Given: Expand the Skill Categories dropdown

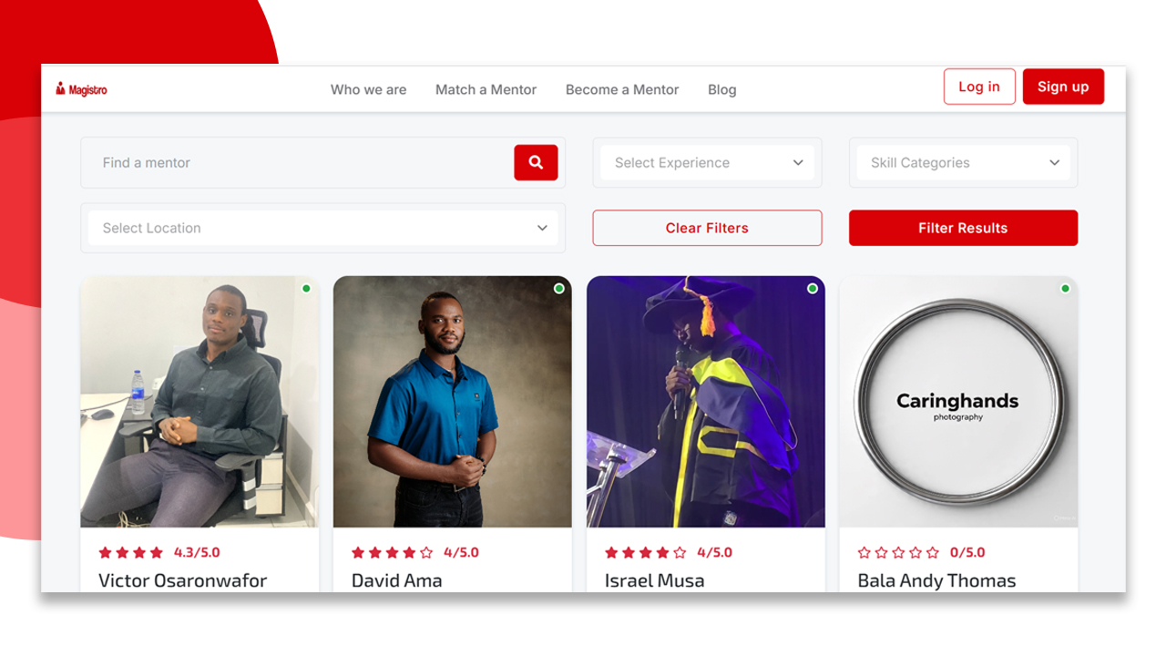Looking at the screenshot, I should pos(964,163).
